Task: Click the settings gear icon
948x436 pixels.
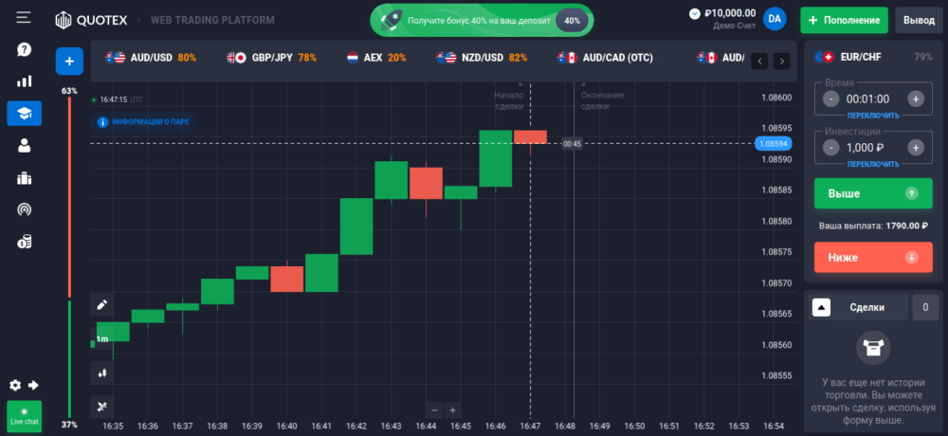Action: coord(15,385)
